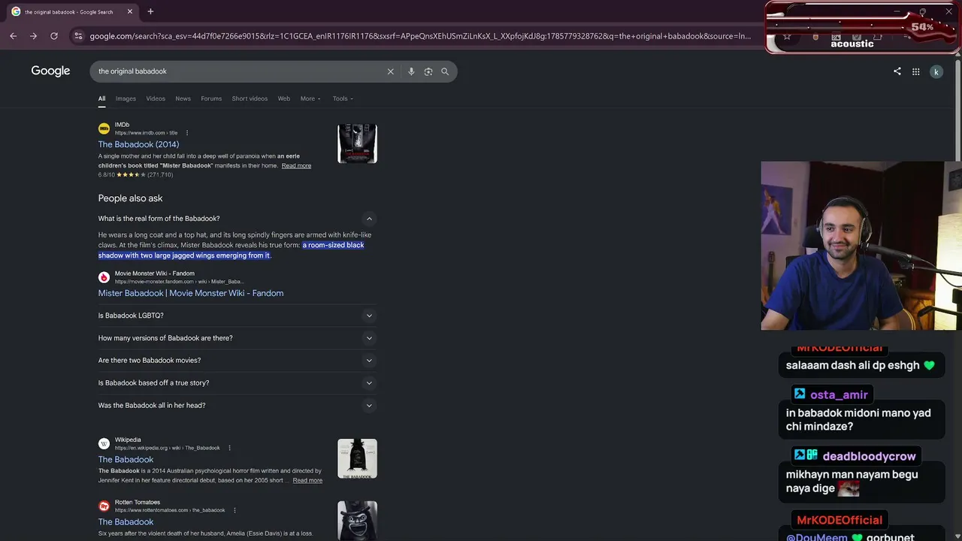Select the All results tab
The width and height of the screenshot is (962, 541).
pos(101,98)
